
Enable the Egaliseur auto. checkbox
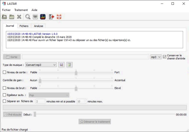(x=4, y=95)
